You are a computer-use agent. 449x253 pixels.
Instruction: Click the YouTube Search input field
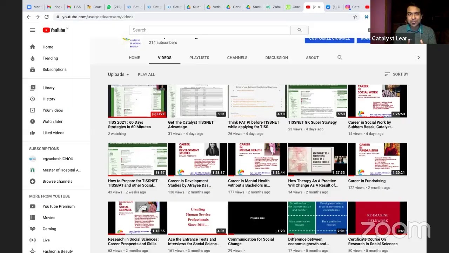point(210,30)
